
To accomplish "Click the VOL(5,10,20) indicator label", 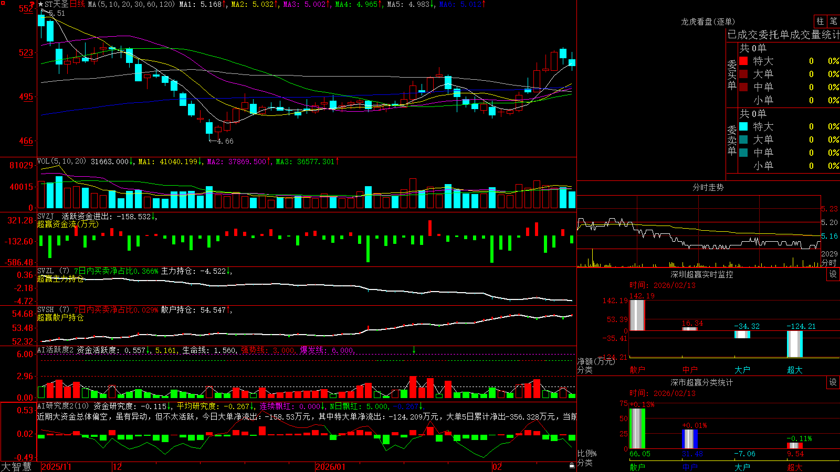I will (x=62, y=162).
